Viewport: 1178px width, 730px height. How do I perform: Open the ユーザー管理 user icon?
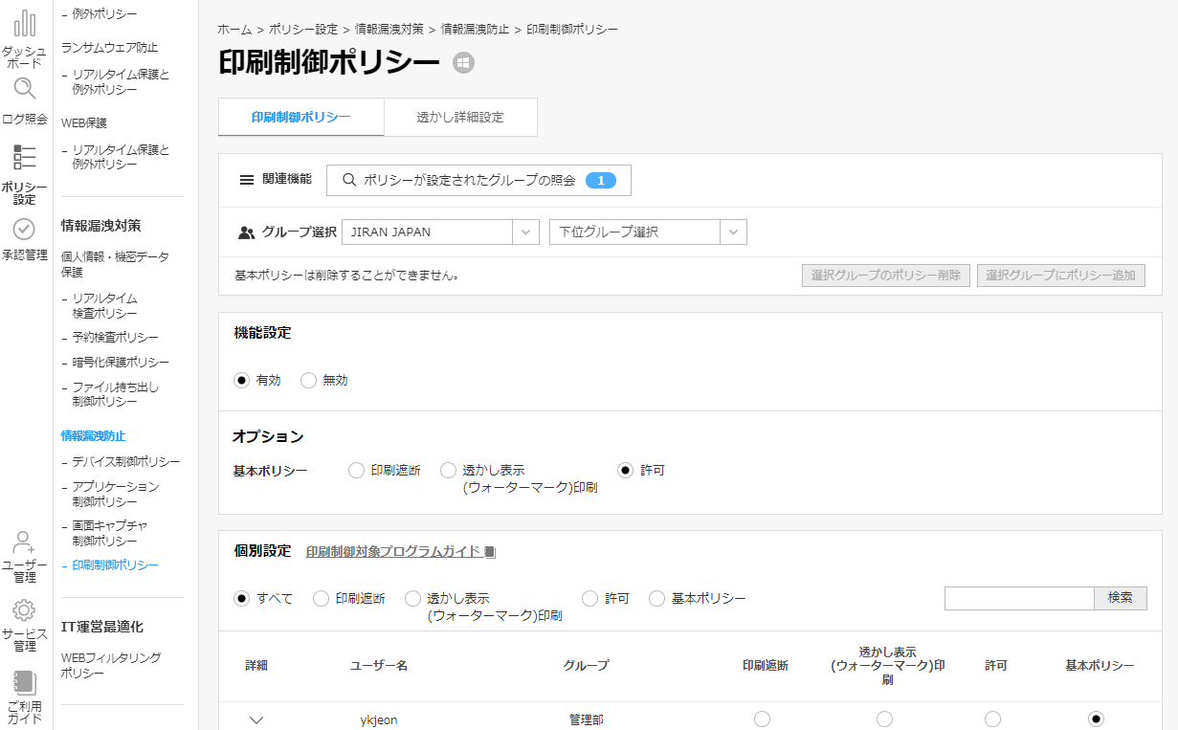point(24,542)
